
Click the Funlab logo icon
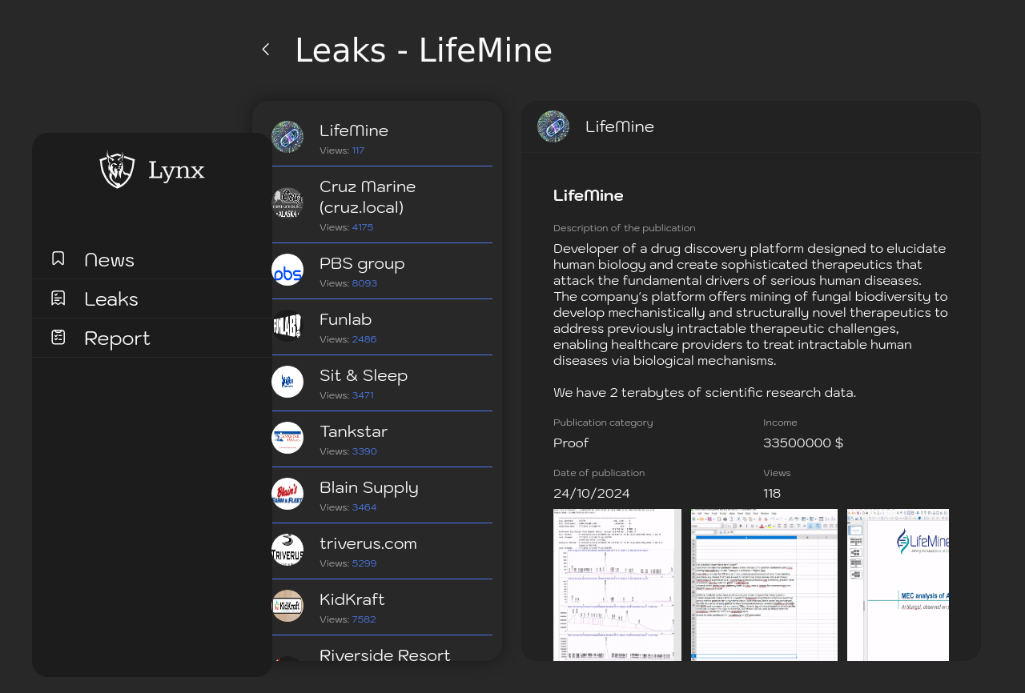287,326
